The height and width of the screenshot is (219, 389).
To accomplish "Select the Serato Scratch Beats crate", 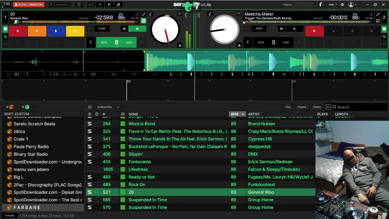I will (43, 124).
